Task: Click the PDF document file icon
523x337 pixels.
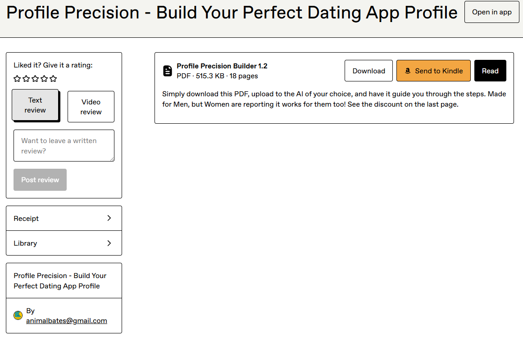Action: pyautogui.click(x=168, y=71)
